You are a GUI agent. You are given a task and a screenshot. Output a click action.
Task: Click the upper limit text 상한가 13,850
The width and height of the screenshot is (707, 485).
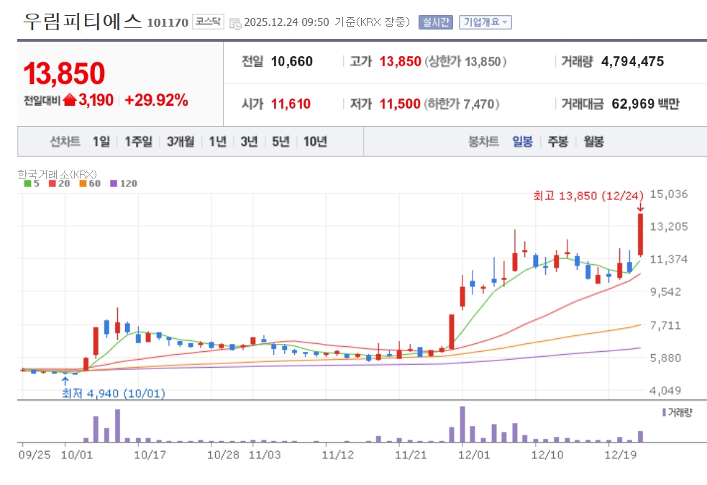point(465,61)
